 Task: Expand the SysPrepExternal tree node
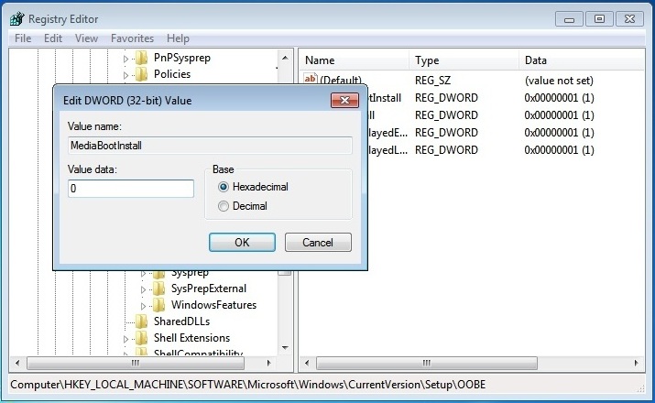(144, 289)
